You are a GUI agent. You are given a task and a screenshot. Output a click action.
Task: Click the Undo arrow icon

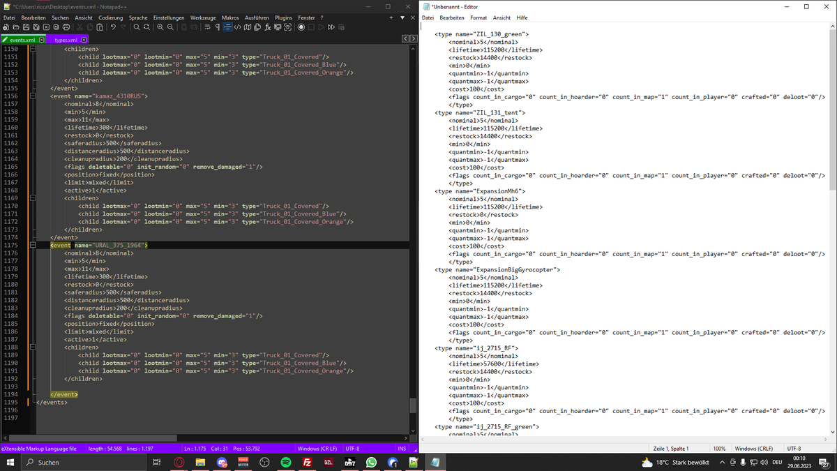[x=113, y=27]
